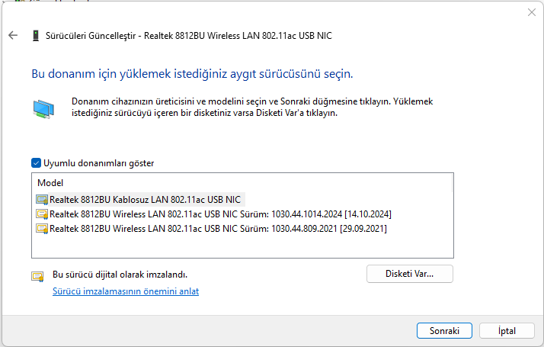Select driver version 1030.44.809.2021 [29.09.2021]
This screenshot has height=347, width=544.
[x=218, y=229]
